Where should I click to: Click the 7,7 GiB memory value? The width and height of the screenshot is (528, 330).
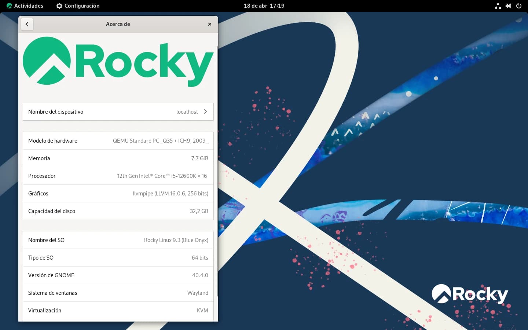pyautogui.click(x=200, y=158)
